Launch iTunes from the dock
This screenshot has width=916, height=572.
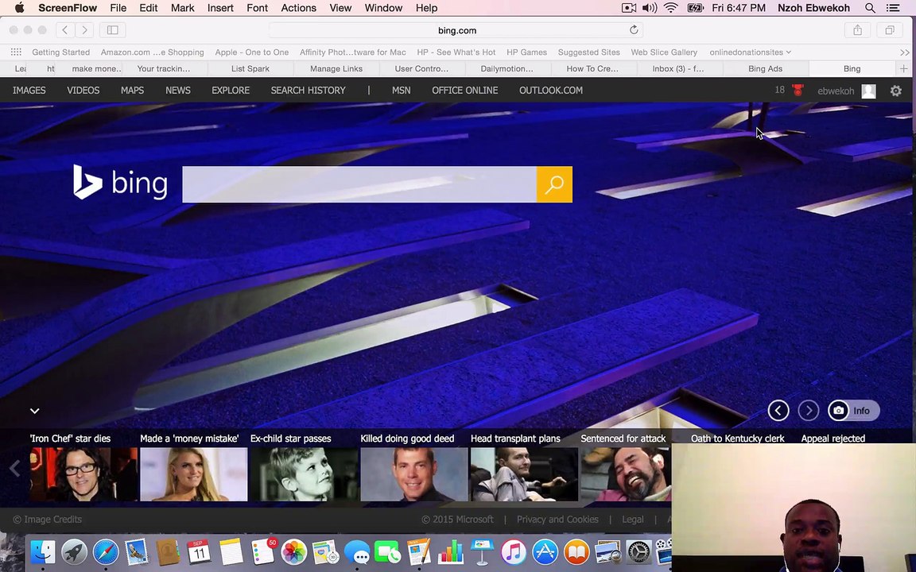pos(514,552)
